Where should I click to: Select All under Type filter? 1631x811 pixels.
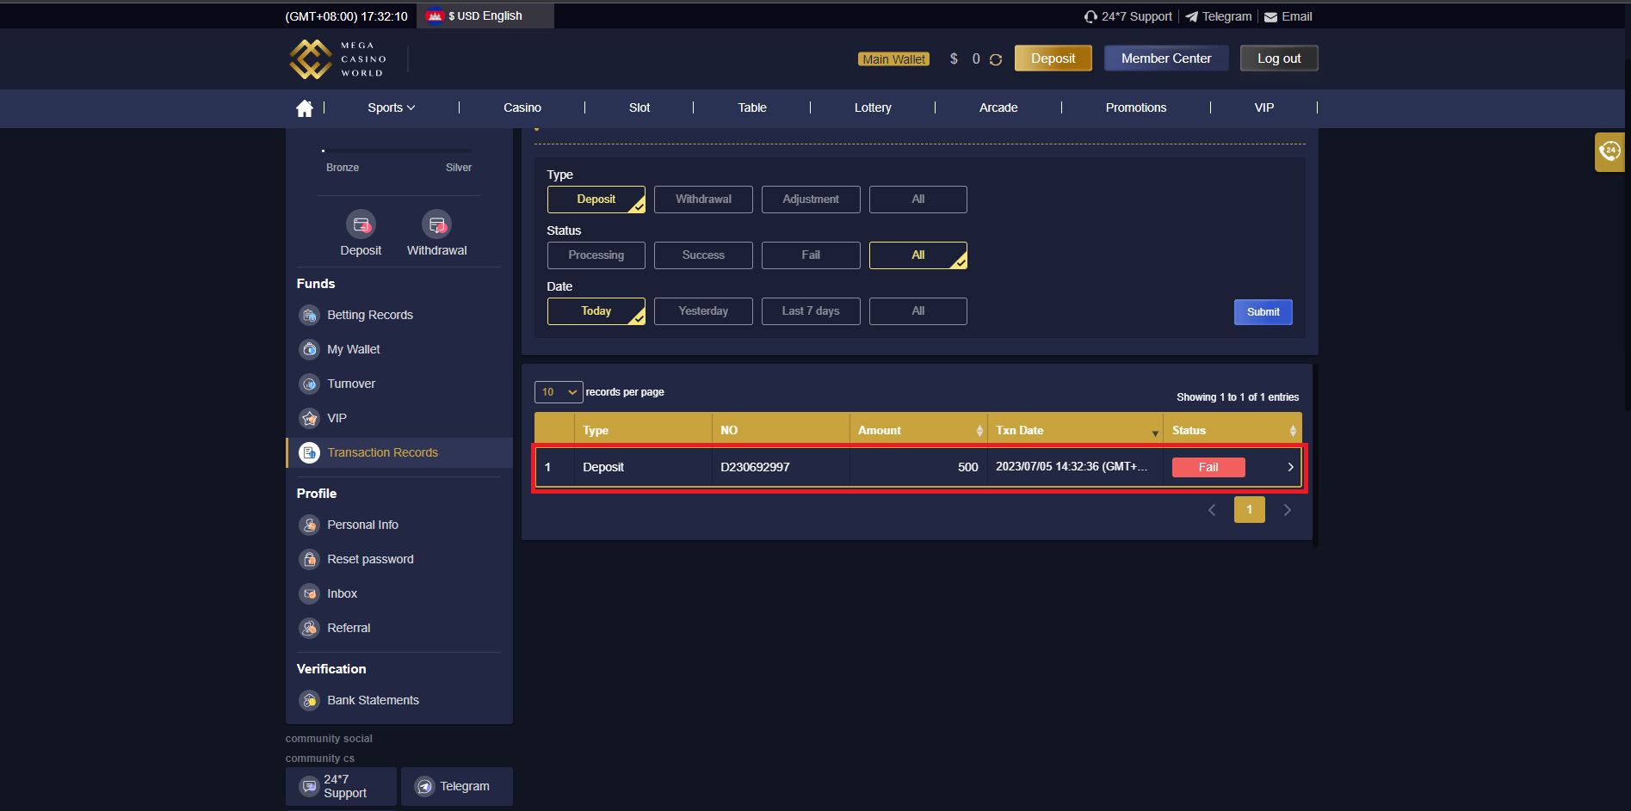click(x=918, y=200)
